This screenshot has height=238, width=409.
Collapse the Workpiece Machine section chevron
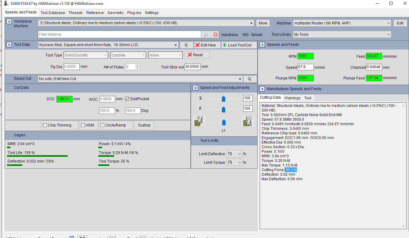pyautogui.click(x=9, y=21)
